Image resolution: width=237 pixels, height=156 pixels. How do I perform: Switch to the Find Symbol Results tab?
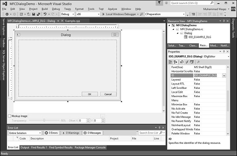coord(61,147)
